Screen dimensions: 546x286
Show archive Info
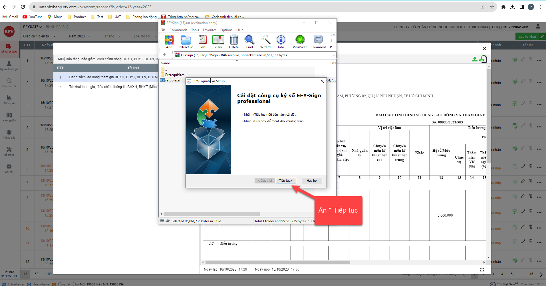281,42
